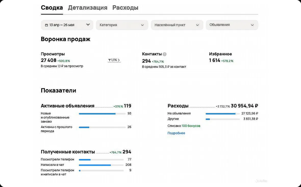The width and height of the screenshot is (301, 187).
Task: Click the chevron in Категория filter
Action: pos(142,25)
